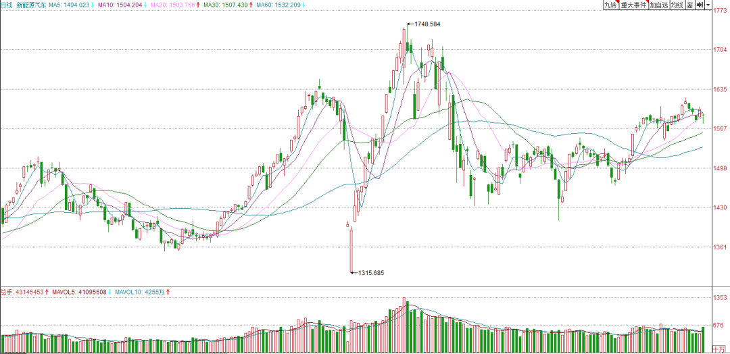730x354 pixels.
Task: Open the 重大事件 major events button
Action: 633,5
